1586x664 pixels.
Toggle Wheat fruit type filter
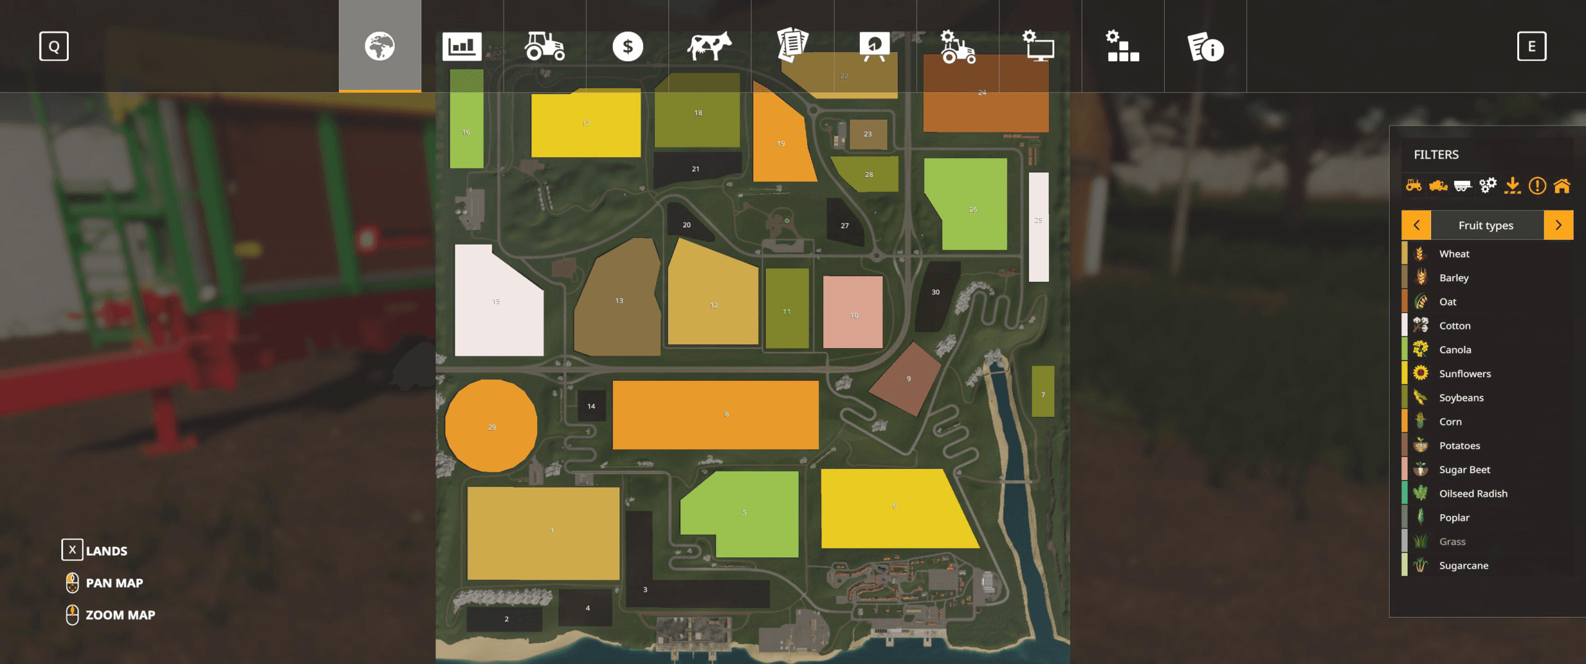1487,253
